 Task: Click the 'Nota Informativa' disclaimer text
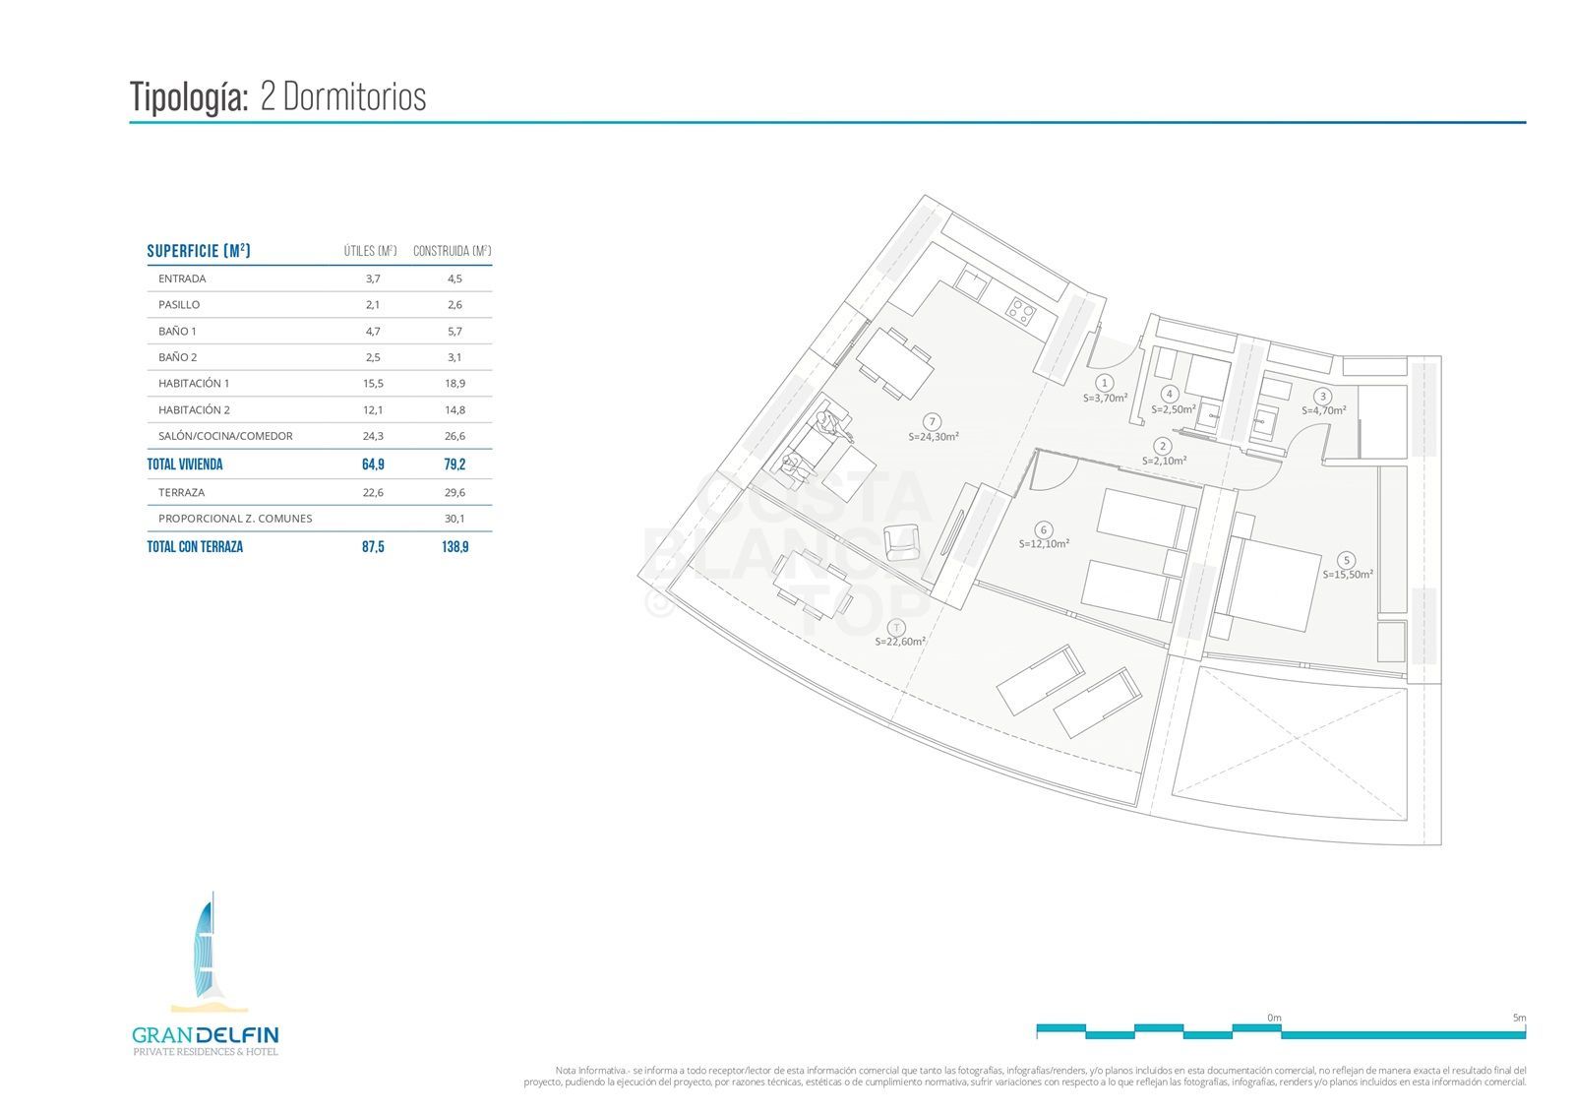coord(1025,1076)
